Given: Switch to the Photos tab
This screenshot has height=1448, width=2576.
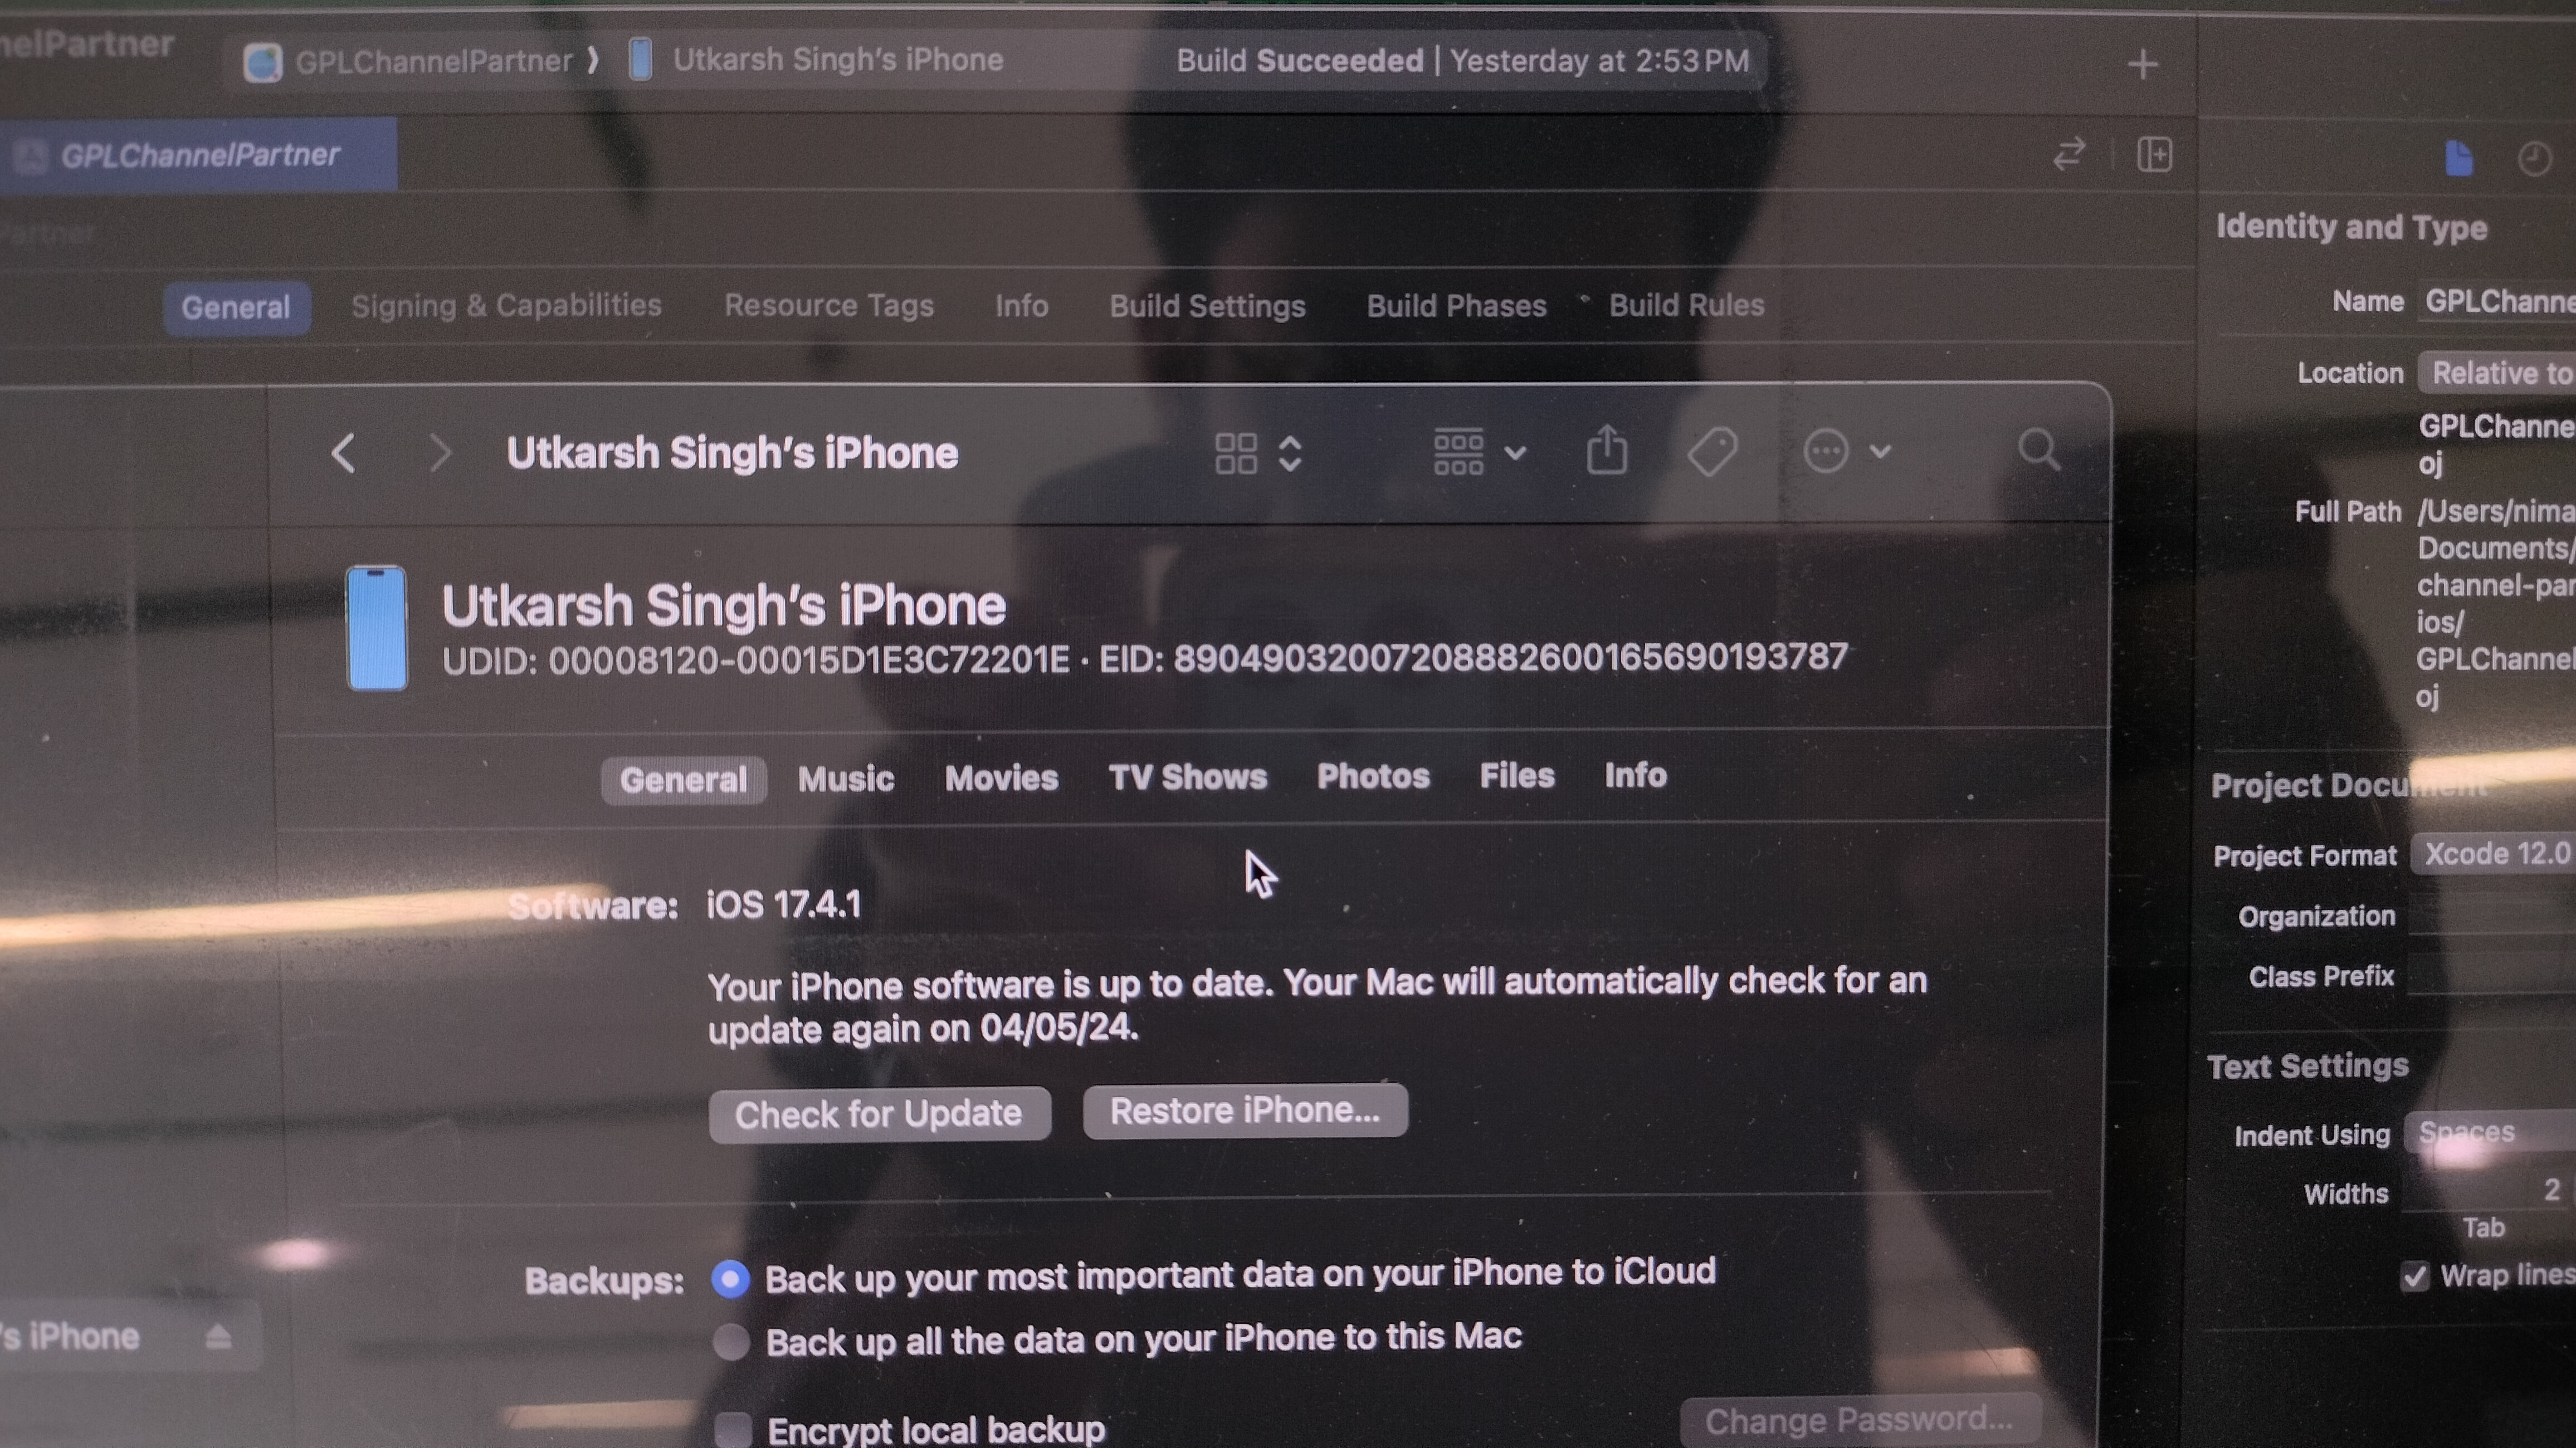Looking at the screenshot, I should click(1372, 777).
